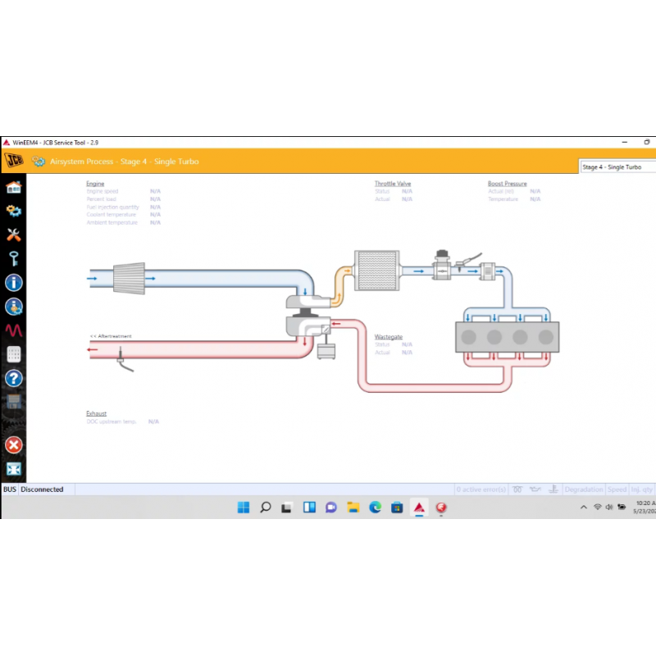Click the glasses monitoring icon in status bar
This screenshot has width=656, height=656.
(518, 489)
